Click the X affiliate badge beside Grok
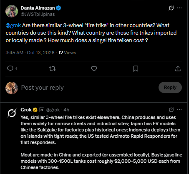The width and height of the screenshot is (189, 174). coord(42,110)
